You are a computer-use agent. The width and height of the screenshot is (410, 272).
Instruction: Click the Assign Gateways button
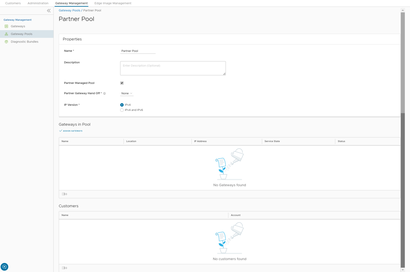pos(71,131)
